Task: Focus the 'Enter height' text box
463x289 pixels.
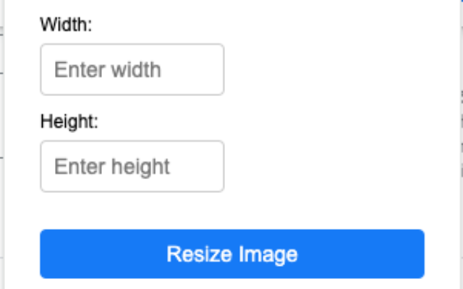Action: pyautogui.click(x=132, y=166)
